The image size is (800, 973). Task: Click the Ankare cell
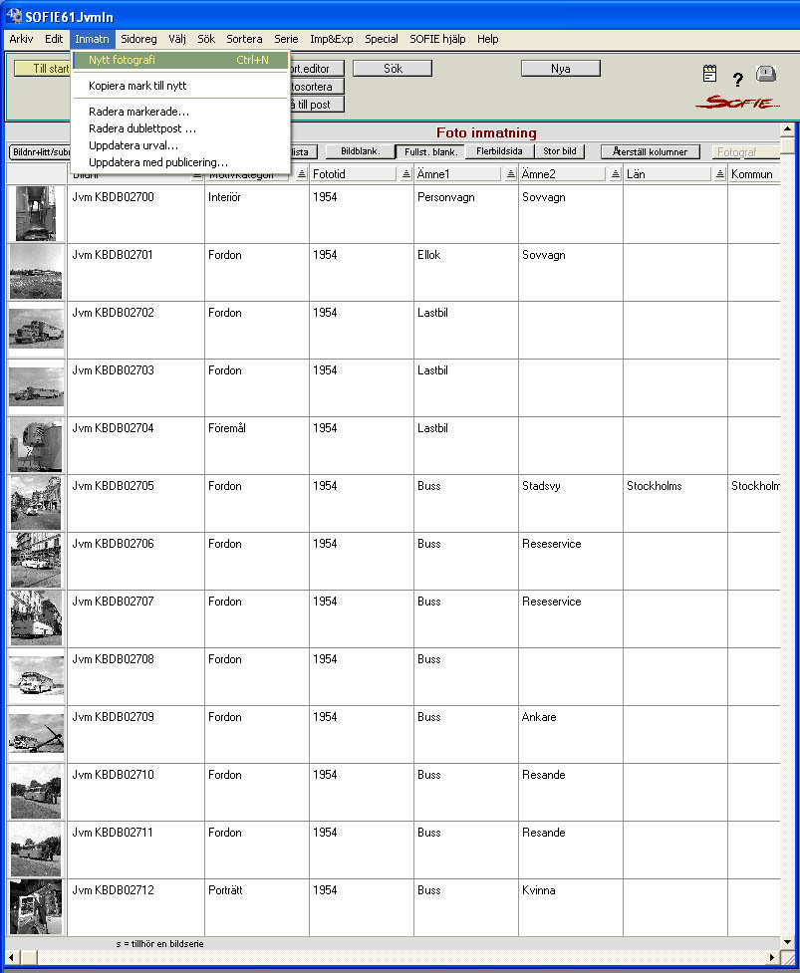571,735
